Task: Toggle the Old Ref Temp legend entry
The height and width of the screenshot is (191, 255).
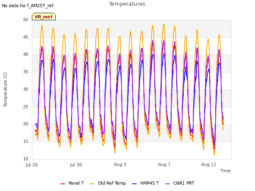Action: tap(108, 183)
